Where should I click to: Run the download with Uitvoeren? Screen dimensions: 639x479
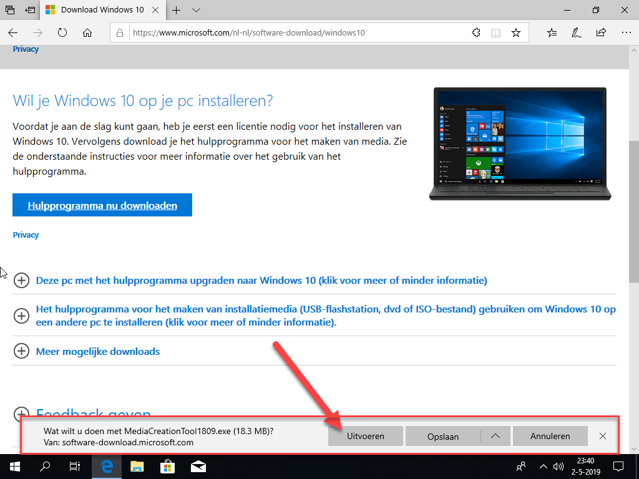pyautogui.click(x=366, y=436)
